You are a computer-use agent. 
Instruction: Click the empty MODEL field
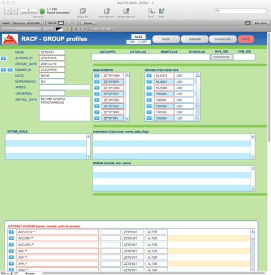click(x=64, y=87)
